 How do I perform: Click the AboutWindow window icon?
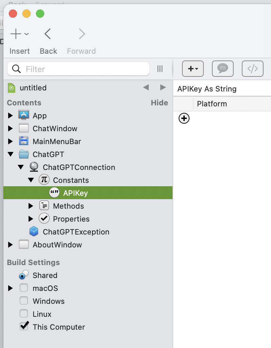[x=23, y=244]
